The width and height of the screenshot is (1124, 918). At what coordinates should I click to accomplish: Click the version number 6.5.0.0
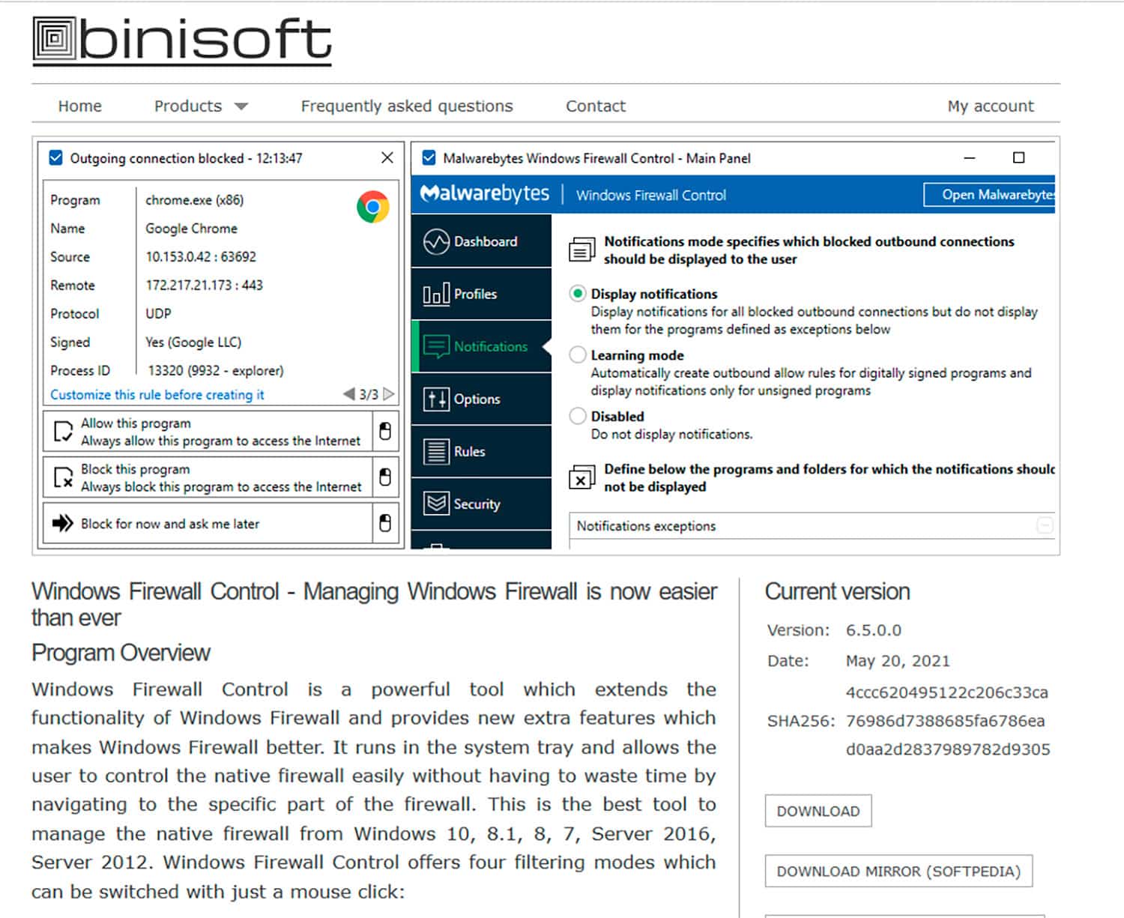pyautogui.click(x=874, y=630)
